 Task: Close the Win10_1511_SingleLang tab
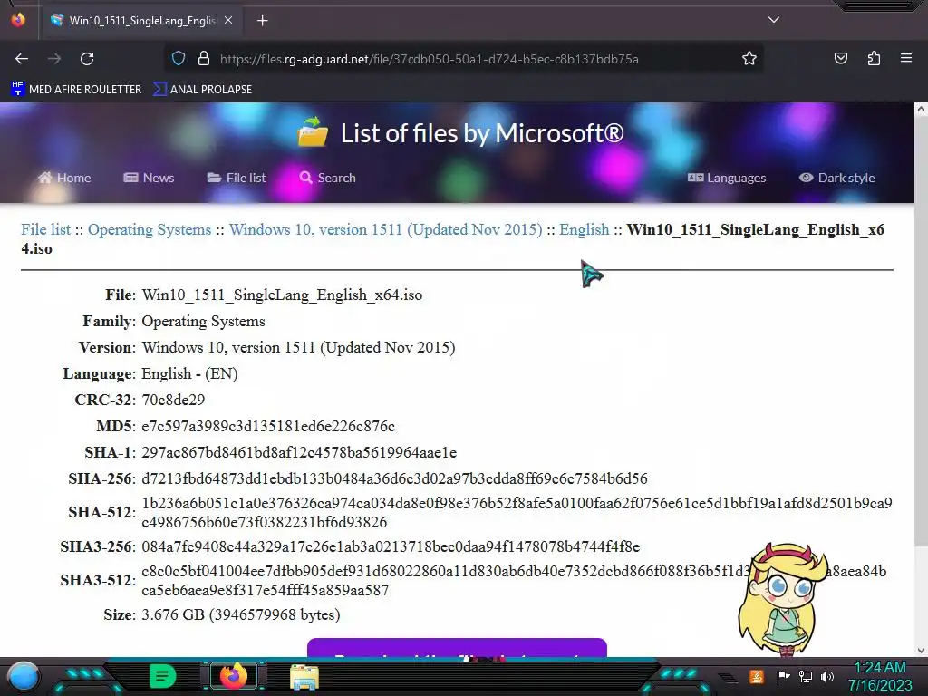[228, 20]
